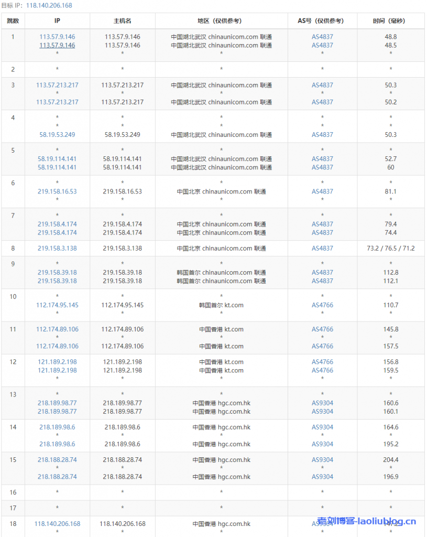This screenshot has height=537, width=427.
Task: Open the 219.158.16.53 link in hop 6
Action: 57,191
